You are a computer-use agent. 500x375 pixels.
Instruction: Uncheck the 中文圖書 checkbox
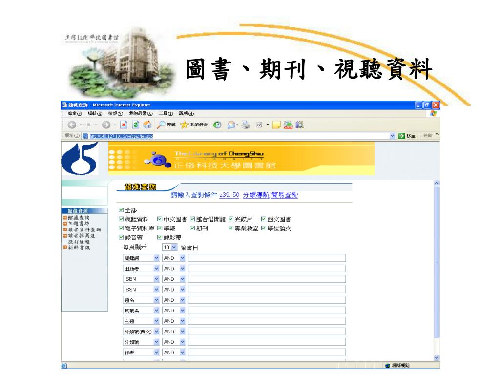[160, 219]
